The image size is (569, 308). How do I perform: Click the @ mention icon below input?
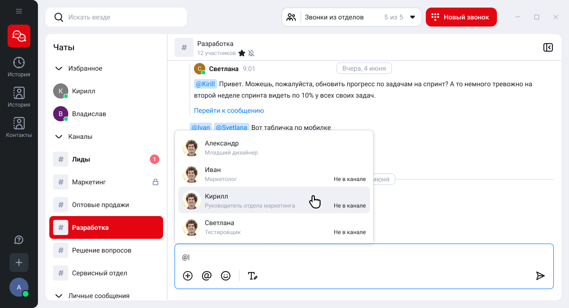[207, 276]
